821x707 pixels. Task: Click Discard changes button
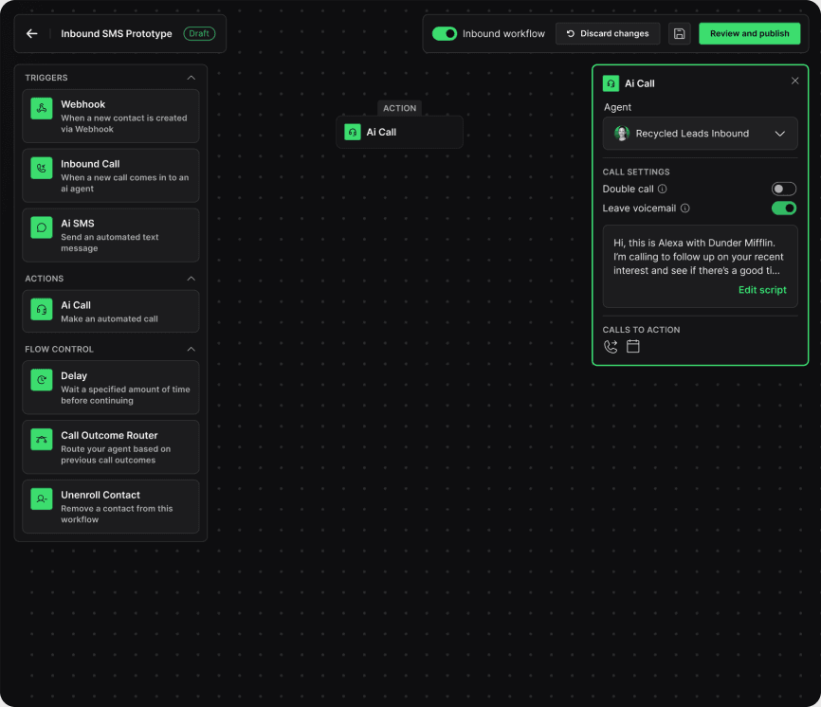pos(608,33)
